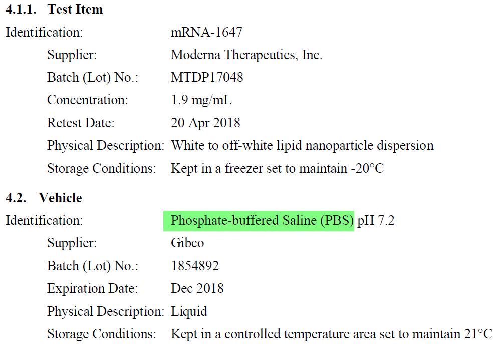Click the Retest Date: label
The height and width of the screenshot is (347, 496).
point(81,123)
